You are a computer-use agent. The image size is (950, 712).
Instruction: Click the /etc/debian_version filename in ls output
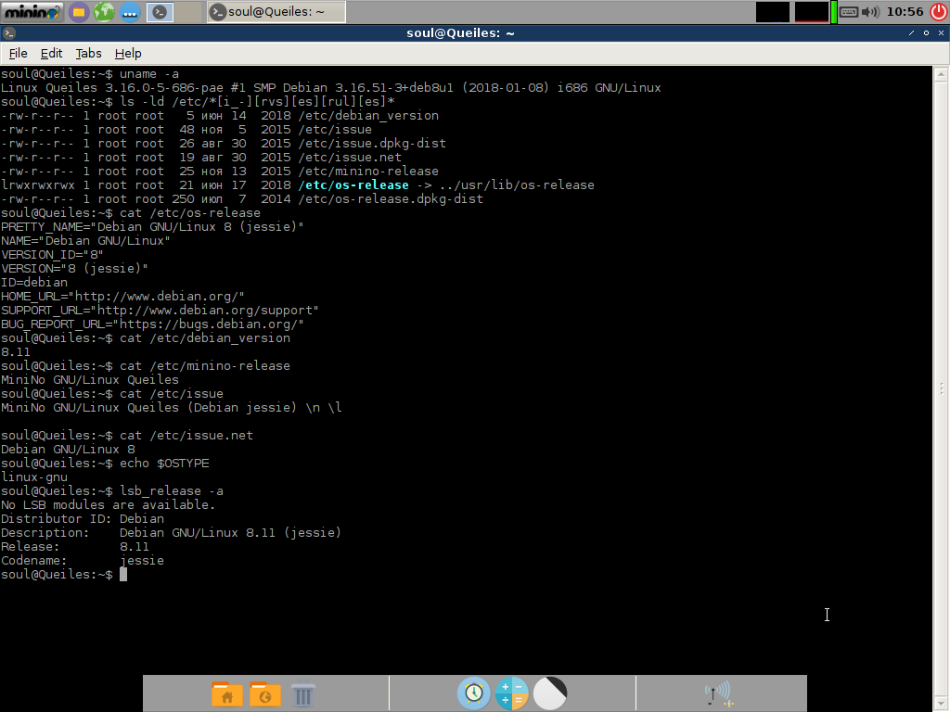(x=368, y=116)
